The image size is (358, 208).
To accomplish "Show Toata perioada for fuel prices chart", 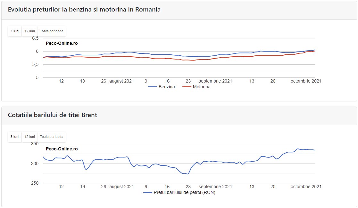I will 52,31.
